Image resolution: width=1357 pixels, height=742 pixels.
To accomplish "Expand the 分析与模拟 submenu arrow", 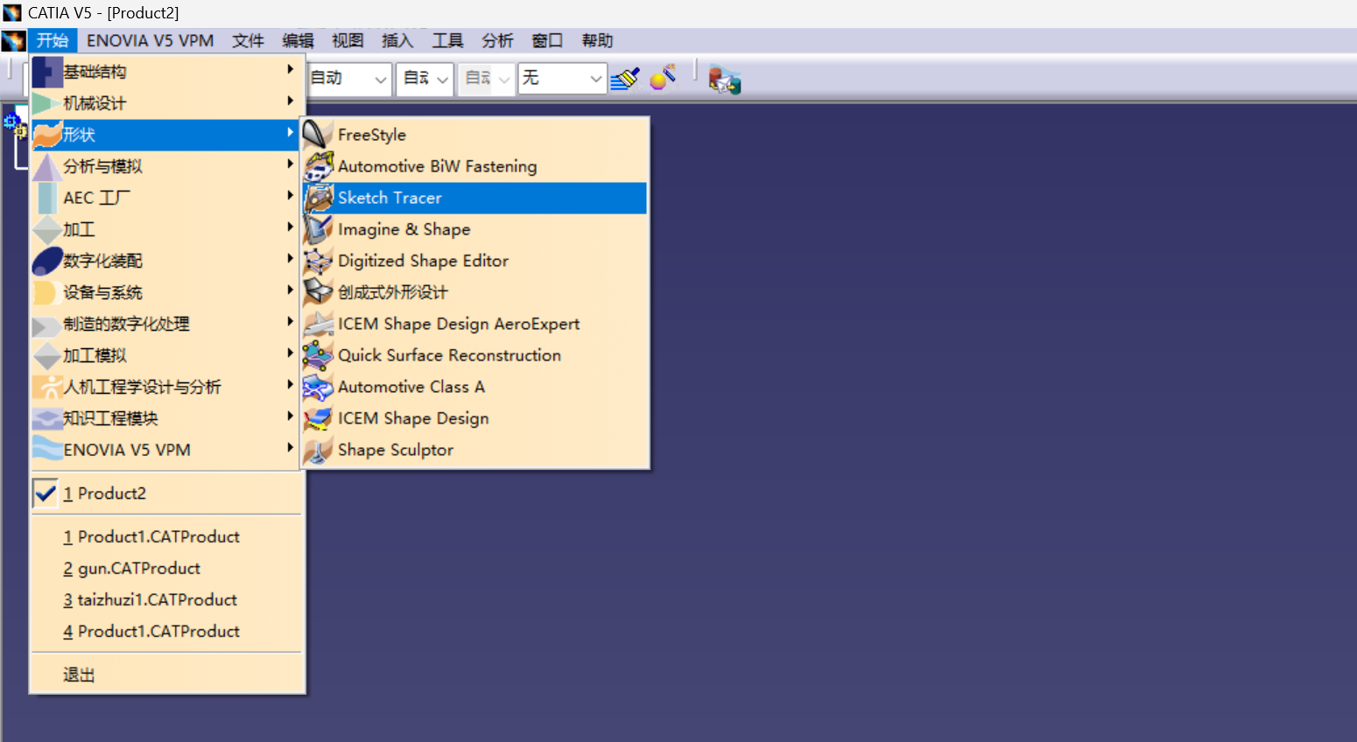I will pyautogui.click(x=290, y=164).
